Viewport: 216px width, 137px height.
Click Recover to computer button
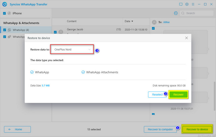[x=160, y=129]
